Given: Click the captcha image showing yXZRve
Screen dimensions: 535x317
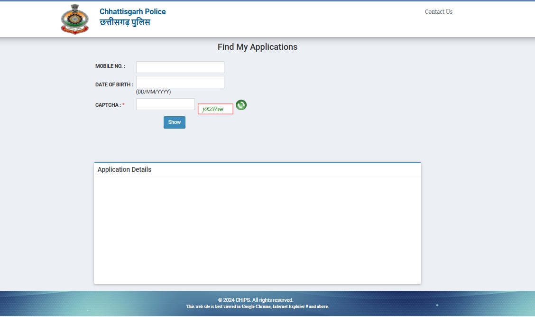Looking at the screenshot, I should (215, 109).
